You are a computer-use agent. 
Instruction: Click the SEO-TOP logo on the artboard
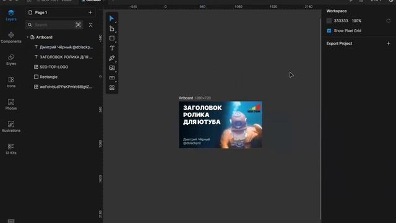pos(254,108)
